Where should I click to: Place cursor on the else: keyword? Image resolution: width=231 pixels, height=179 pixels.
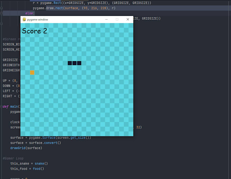tap(30, 13)
